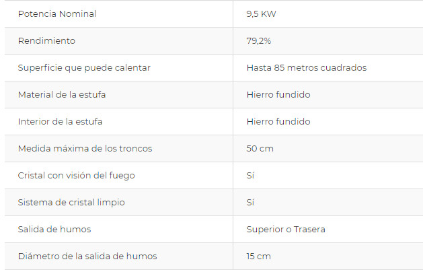Screen dimensions: 423x270
Task: Select the "50 cm" log size value
Action: (x=260, y=148)
